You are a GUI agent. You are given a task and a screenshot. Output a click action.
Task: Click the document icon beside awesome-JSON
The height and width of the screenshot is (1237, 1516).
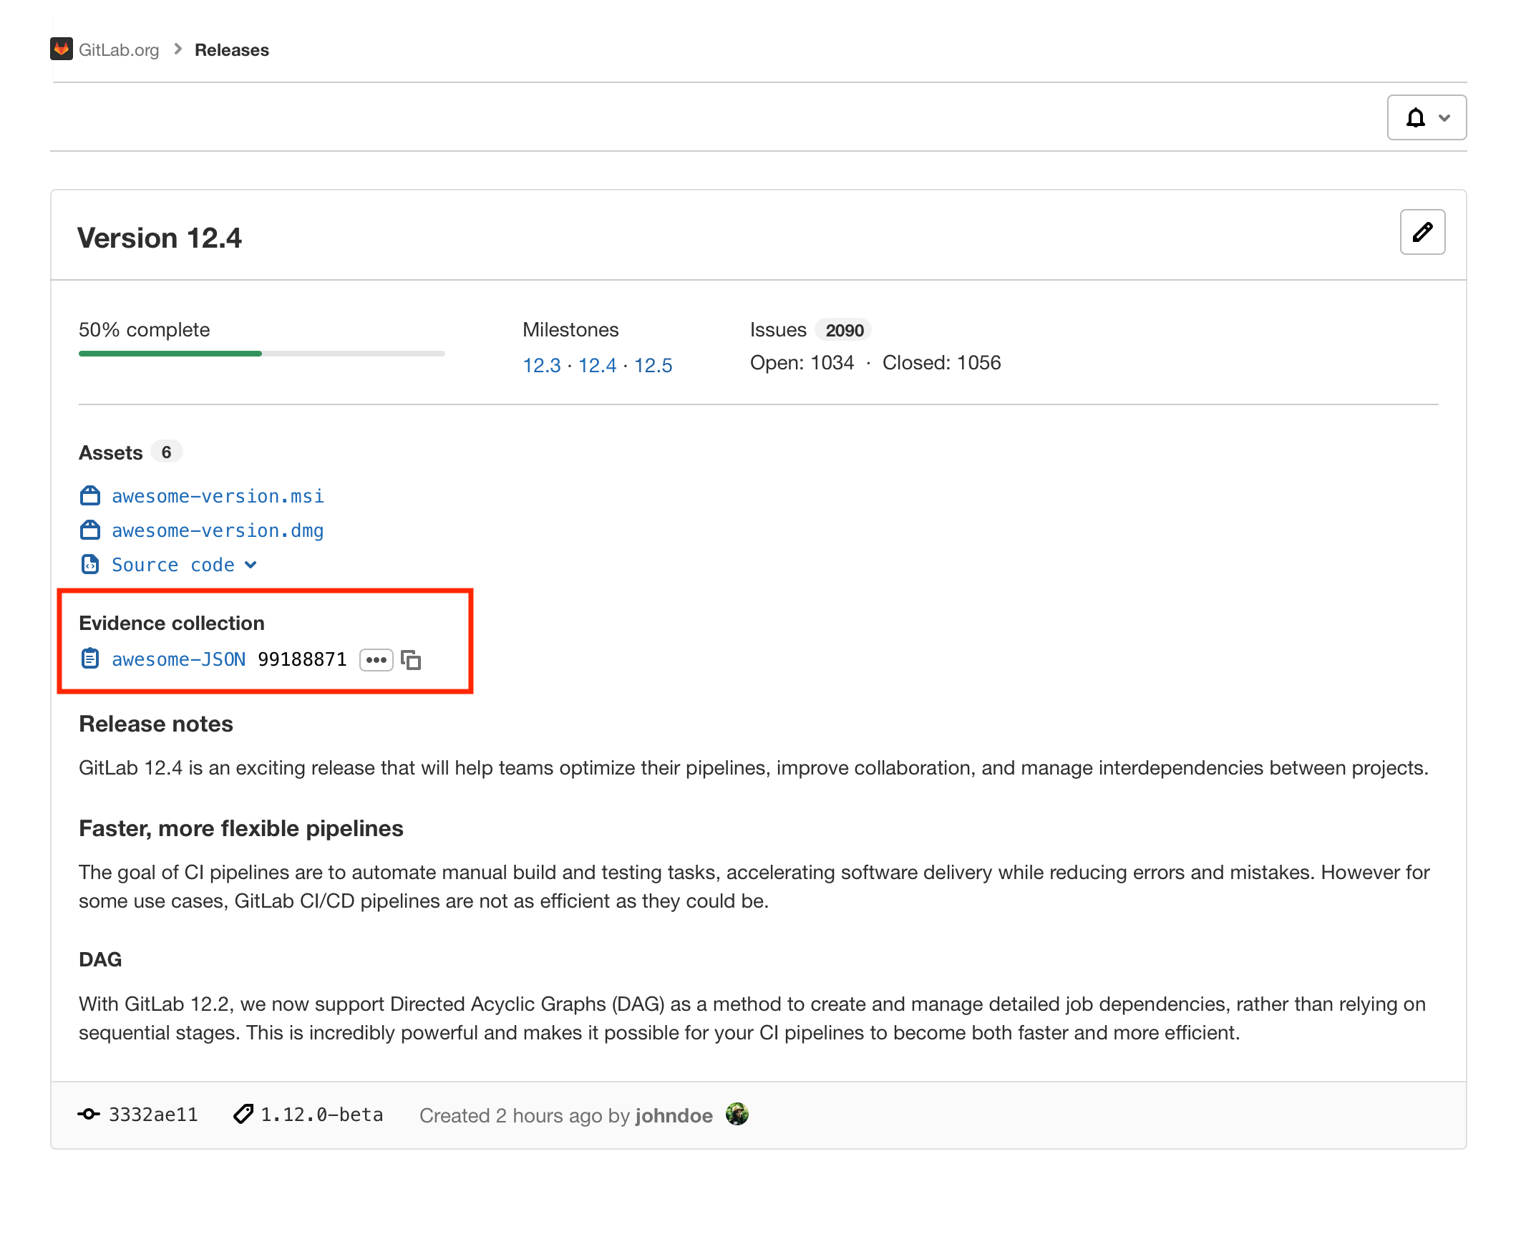[89, 659]
